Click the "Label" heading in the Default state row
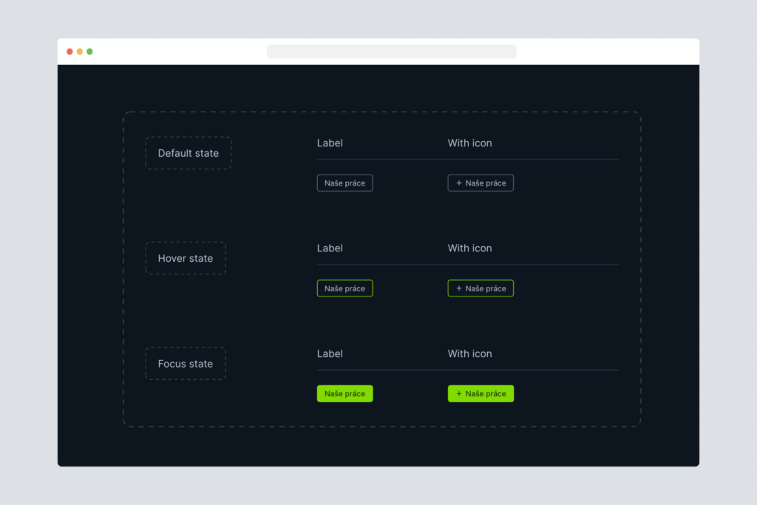The image size is (757, 505). click(x=330, y=143)
